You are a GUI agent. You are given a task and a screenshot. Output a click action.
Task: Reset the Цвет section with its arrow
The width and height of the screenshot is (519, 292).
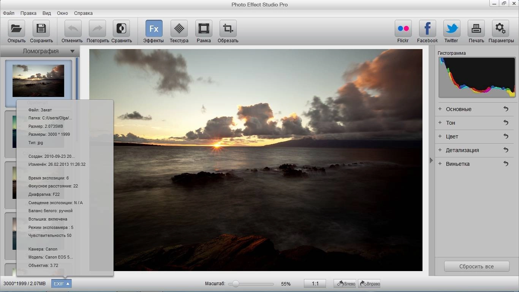(506, 136)
